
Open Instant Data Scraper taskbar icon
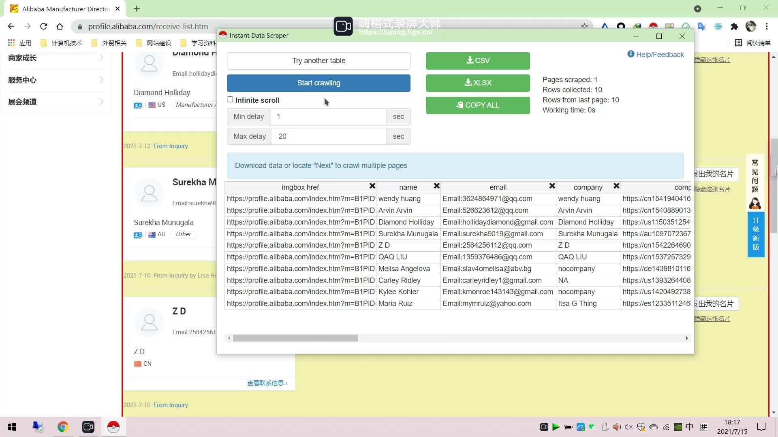(x=113, y=427)
